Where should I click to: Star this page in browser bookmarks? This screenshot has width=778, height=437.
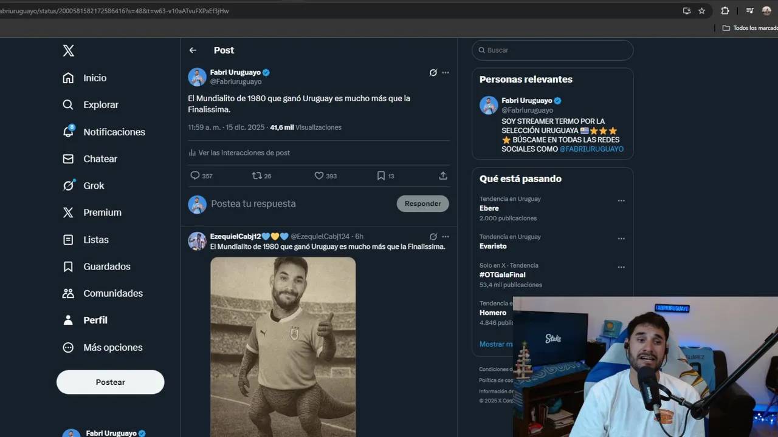702,11
